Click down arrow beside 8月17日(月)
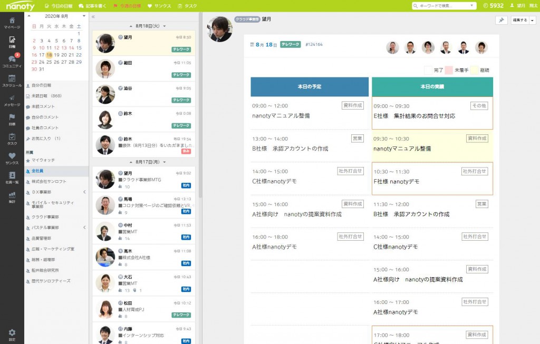This screenshot has height=344, width=540. (165, 162)
